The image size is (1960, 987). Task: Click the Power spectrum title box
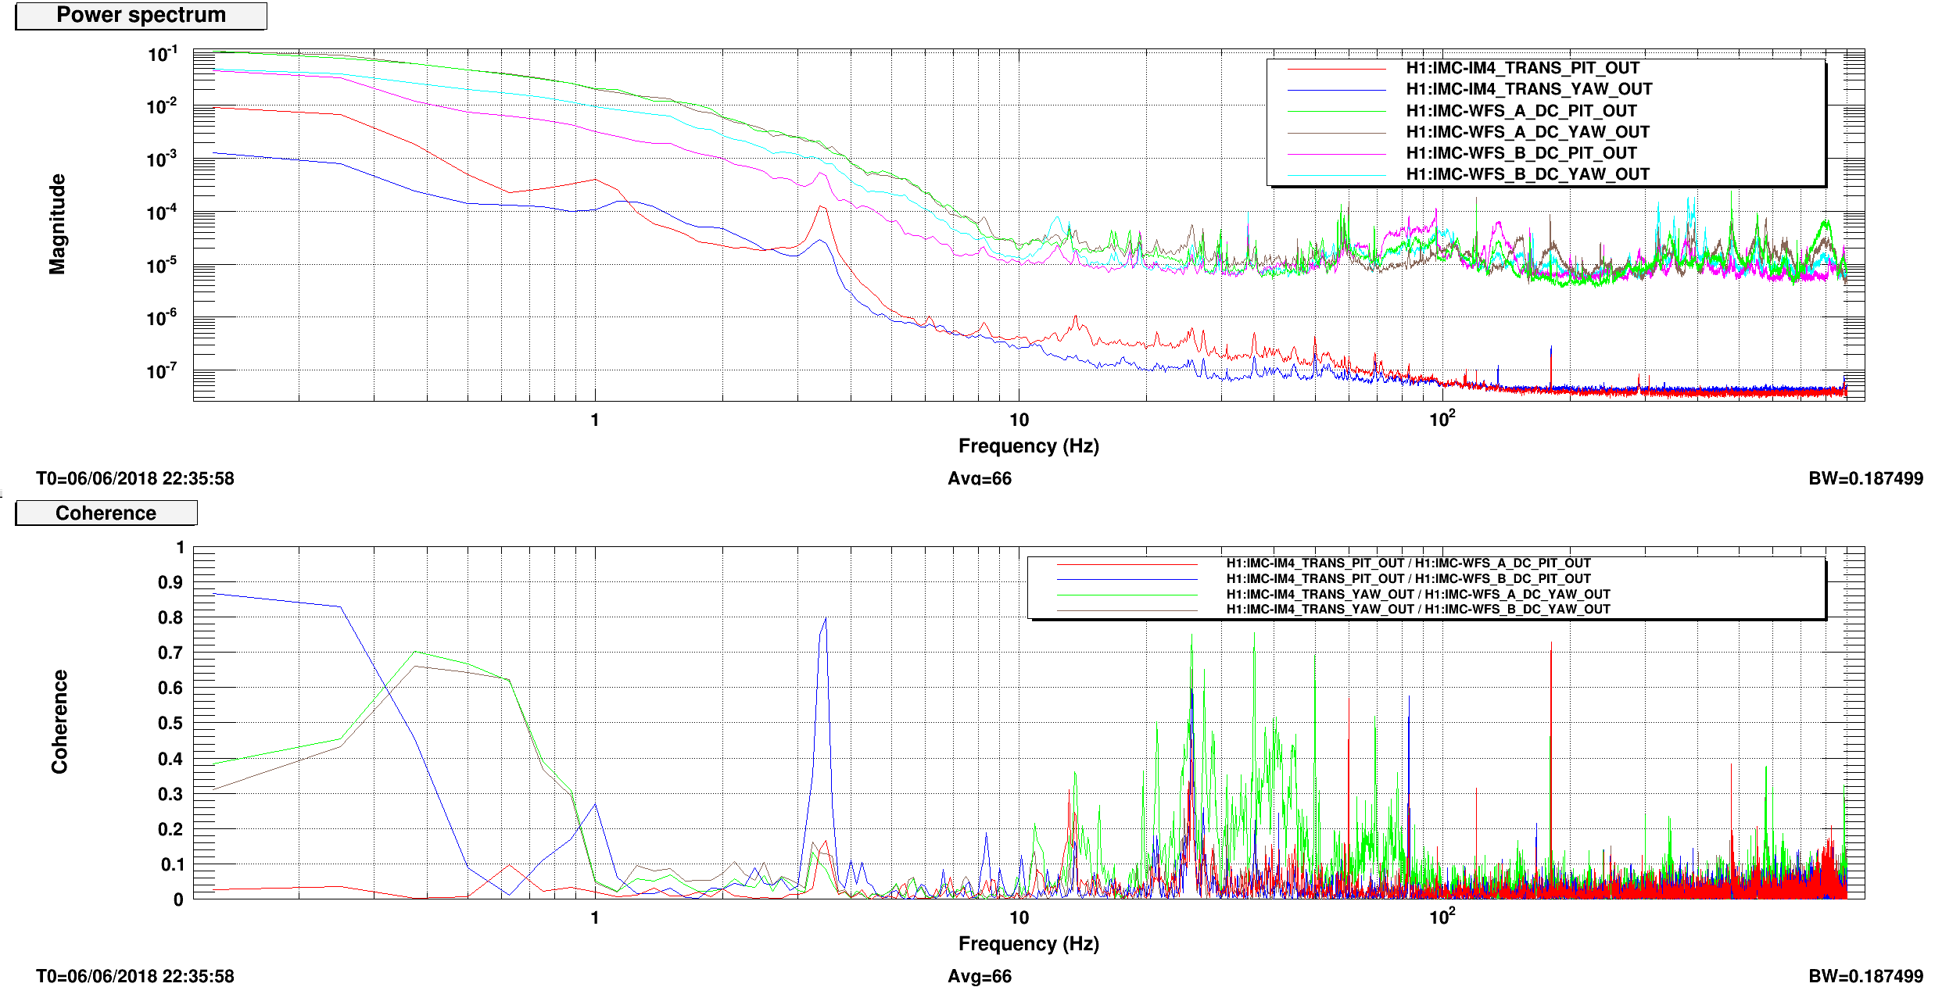(x=141, y=16)
